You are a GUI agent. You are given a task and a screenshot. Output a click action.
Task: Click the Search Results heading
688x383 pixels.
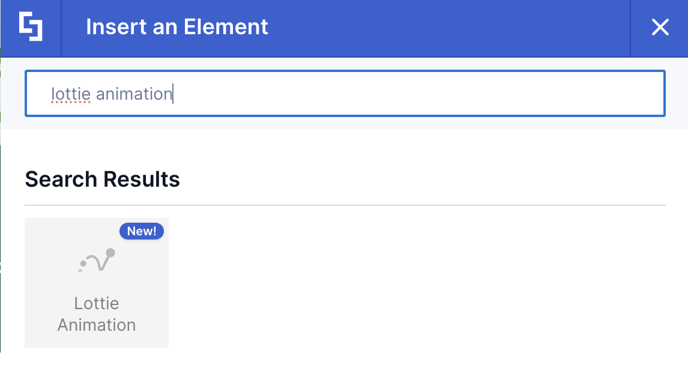(x=101, y=179)
